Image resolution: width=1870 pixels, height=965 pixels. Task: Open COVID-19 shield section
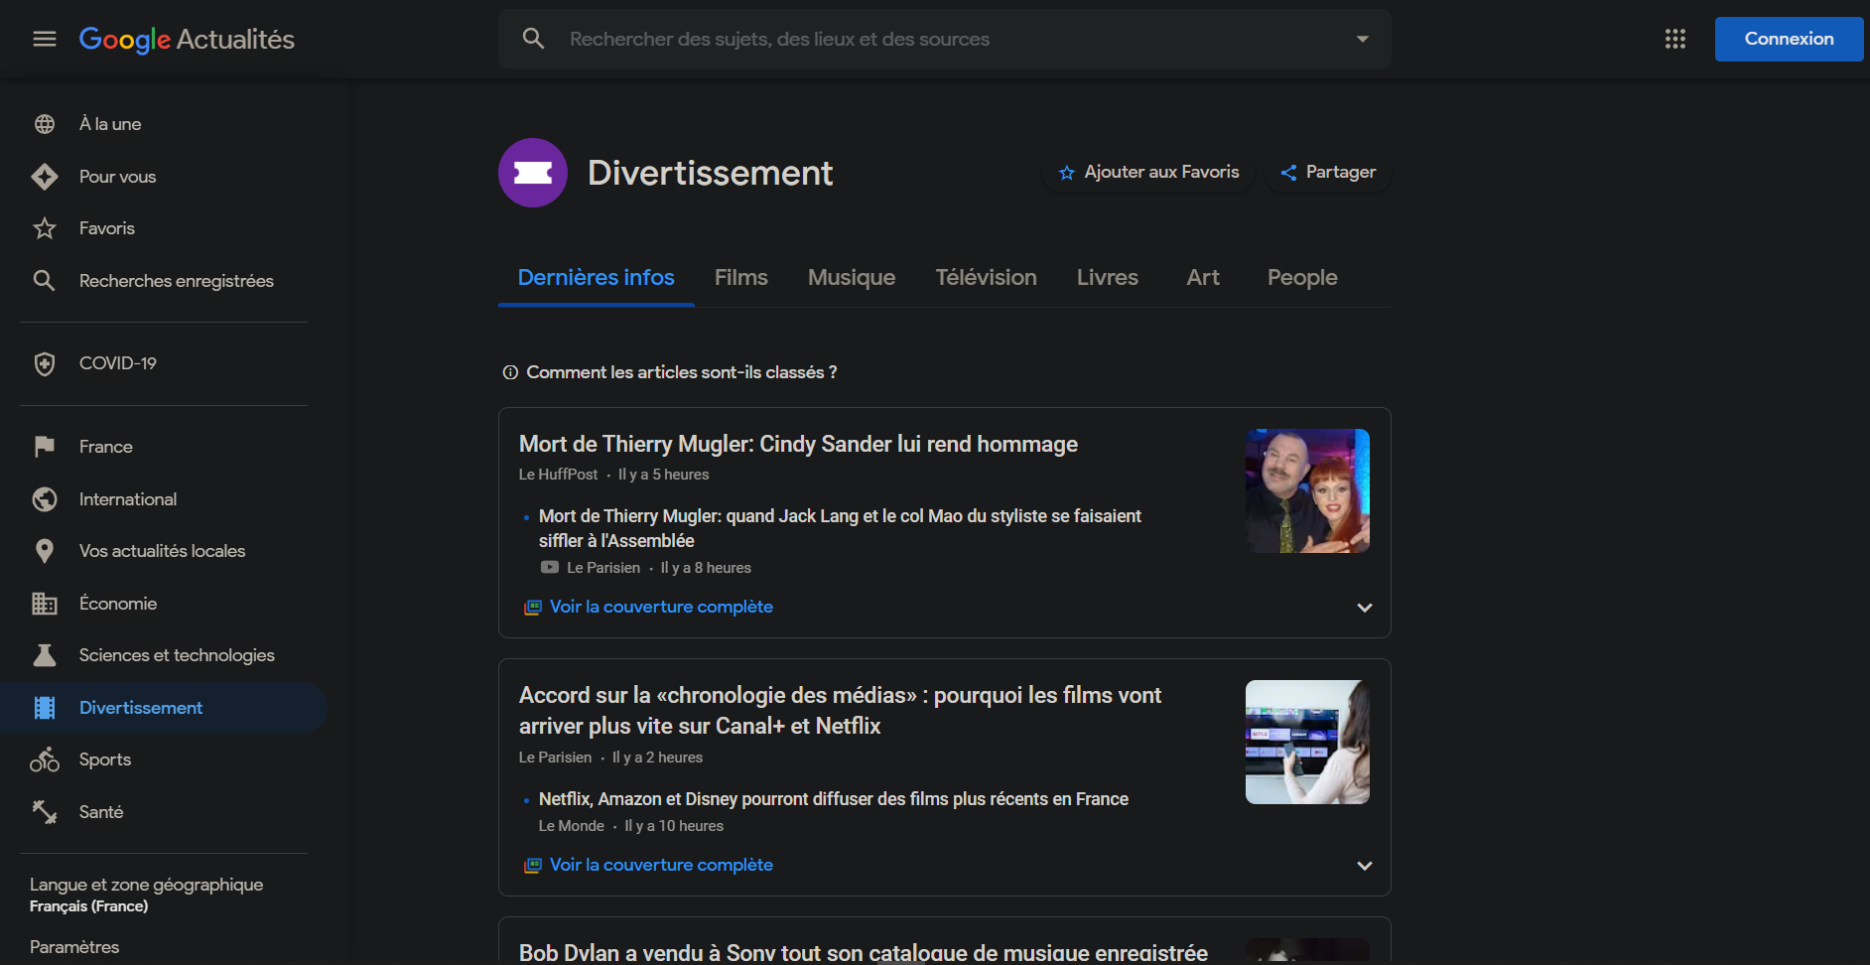[x=45, y=363]
